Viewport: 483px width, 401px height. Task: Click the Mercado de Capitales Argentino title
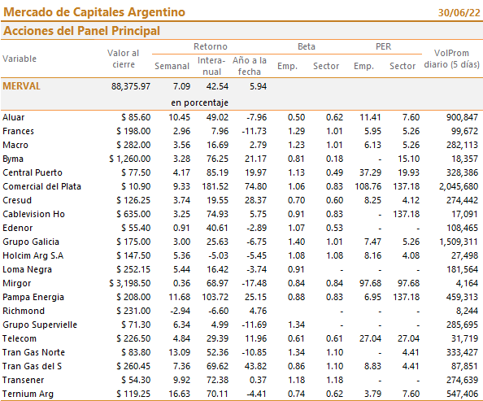pyautogui.click(x=94, y=12)
